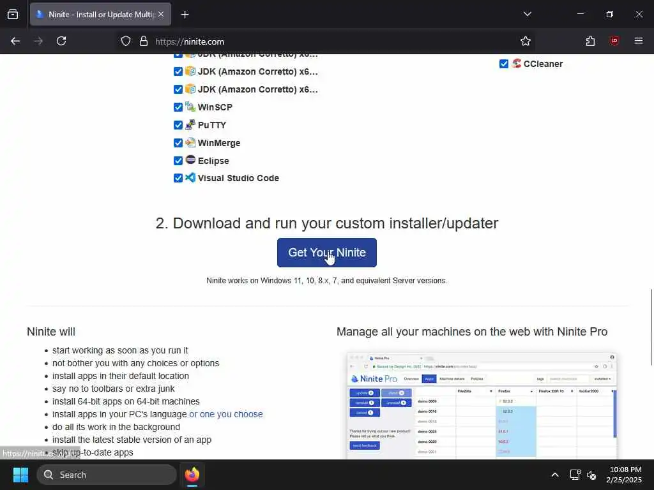This screenshot has height=490, width=654.
Task: Click the Firefox View icon in tab bar
Action: tap(13, 14)
